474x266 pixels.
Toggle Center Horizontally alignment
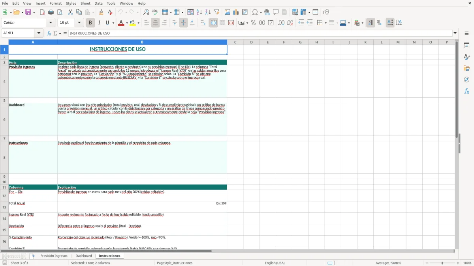155,23
